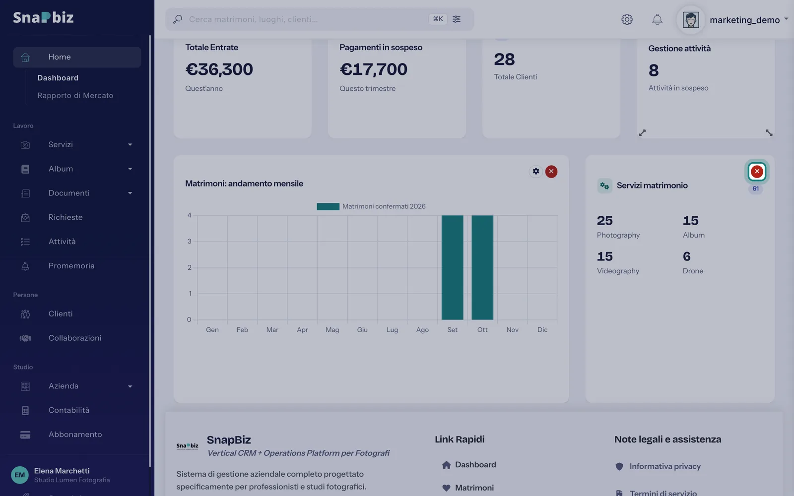Close the Matrimoni: andamento mensile chart widget
The width and height of the screenshot is (794, 496).
tap(551, 171)
